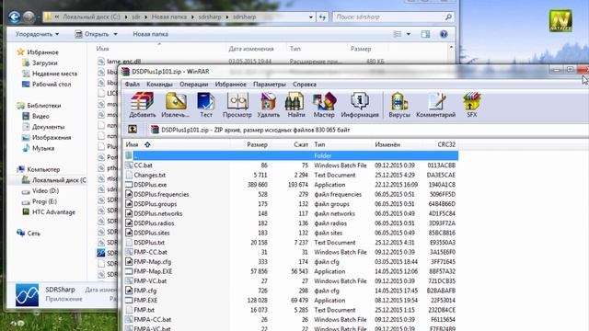This screenshot has width=589, height=331.
Task: Sort archive by CRC32 column
Action: [446, 144]
